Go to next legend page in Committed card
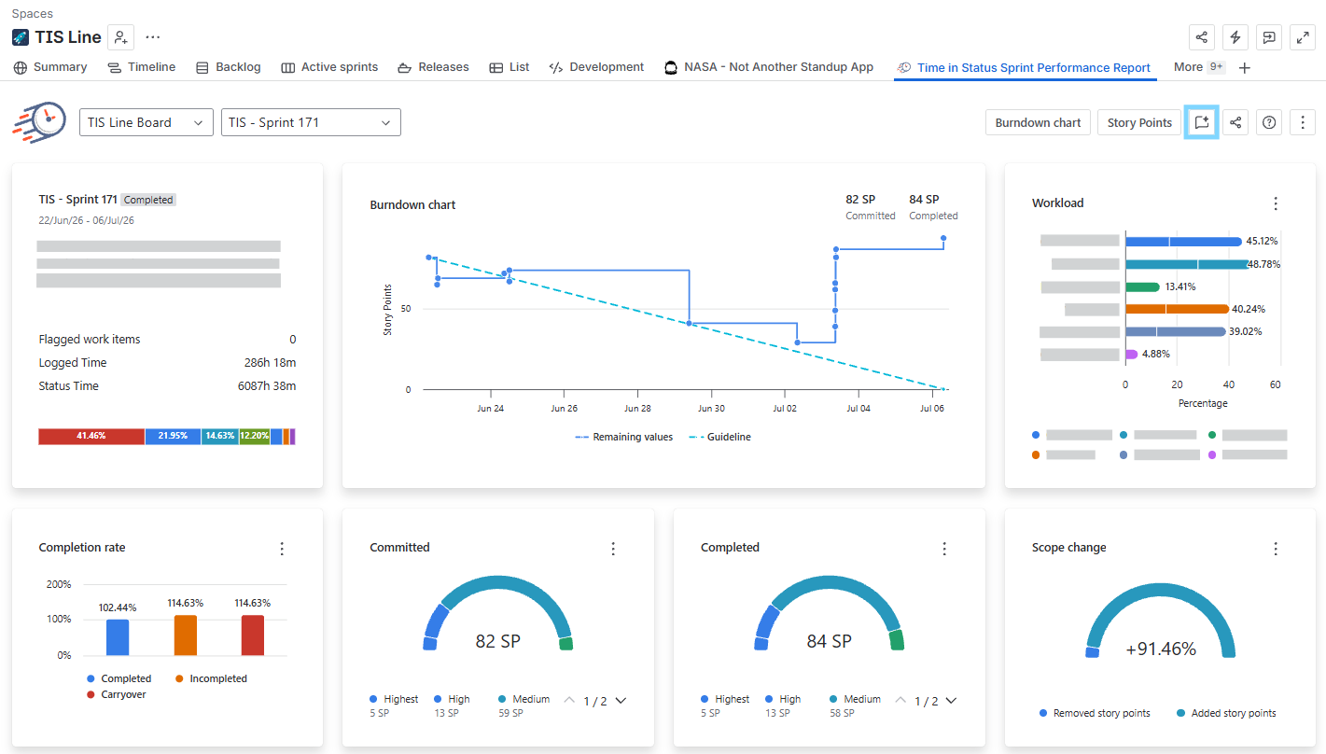 click(x=621, y=701)
